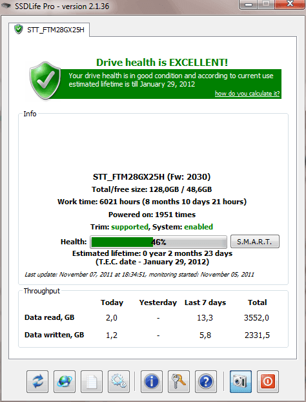Click the 'Today' column header

[112, 302]
